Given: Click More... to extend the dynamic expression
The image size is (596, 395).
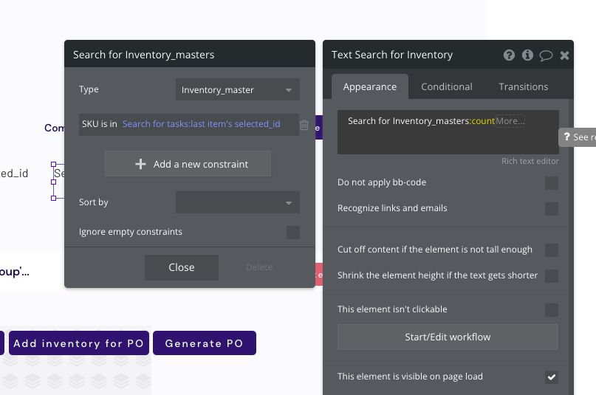Looking at the screenshot, I should [x=510, y=120].
